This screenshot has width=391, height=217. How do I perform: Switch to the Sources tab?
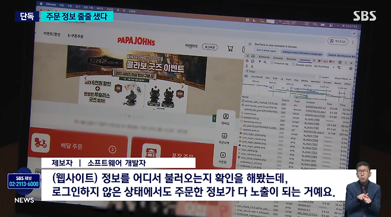point(291,59)
